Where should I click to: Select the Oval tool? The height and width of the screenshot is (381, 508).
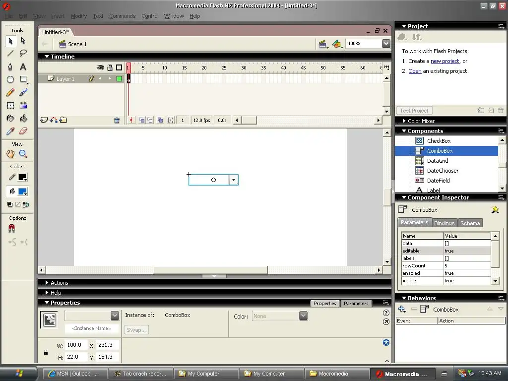point(10,79)
